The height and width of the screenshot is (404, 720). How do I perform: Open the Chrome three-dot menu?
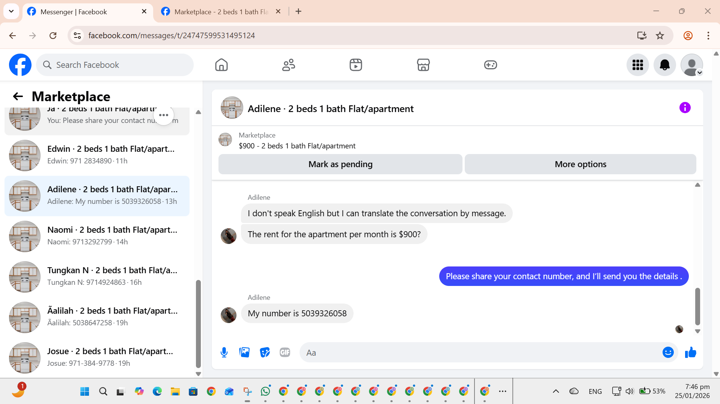click(x=708, y=36)
